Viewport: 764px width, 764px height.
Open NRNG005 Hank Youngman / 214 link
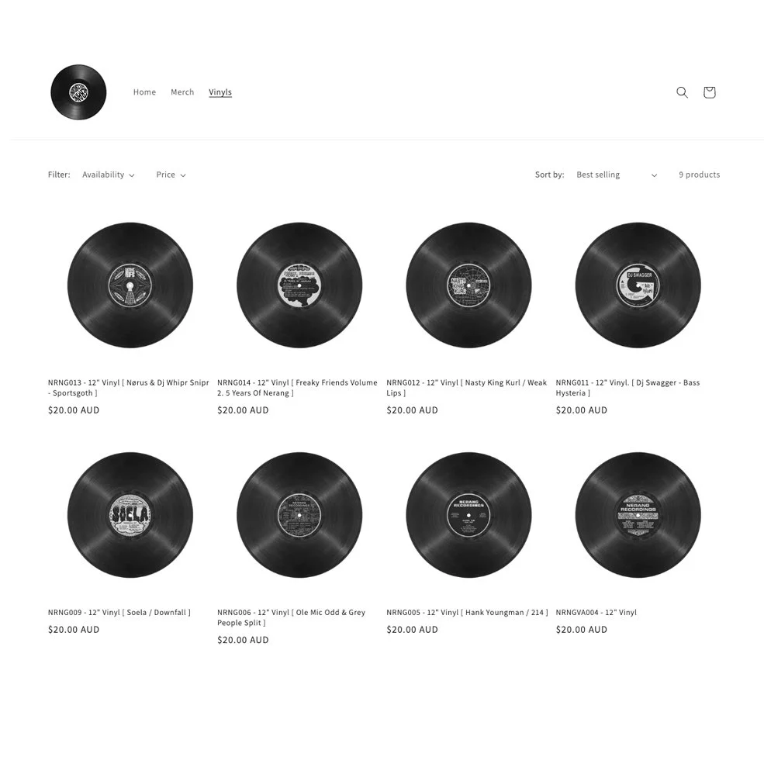[x=467, y=613]
